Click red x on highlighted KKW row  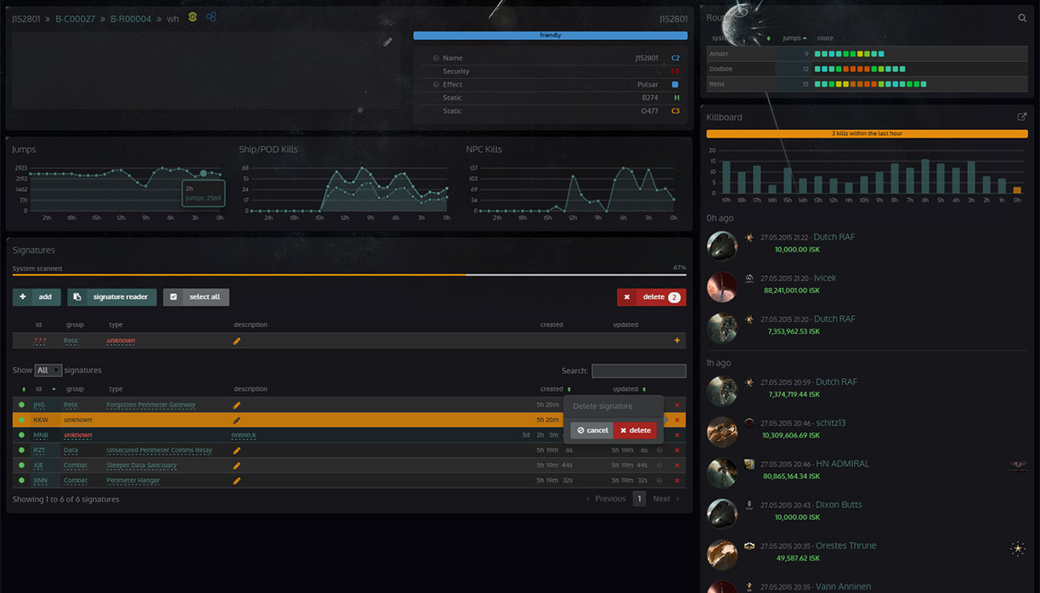[677, 420]
